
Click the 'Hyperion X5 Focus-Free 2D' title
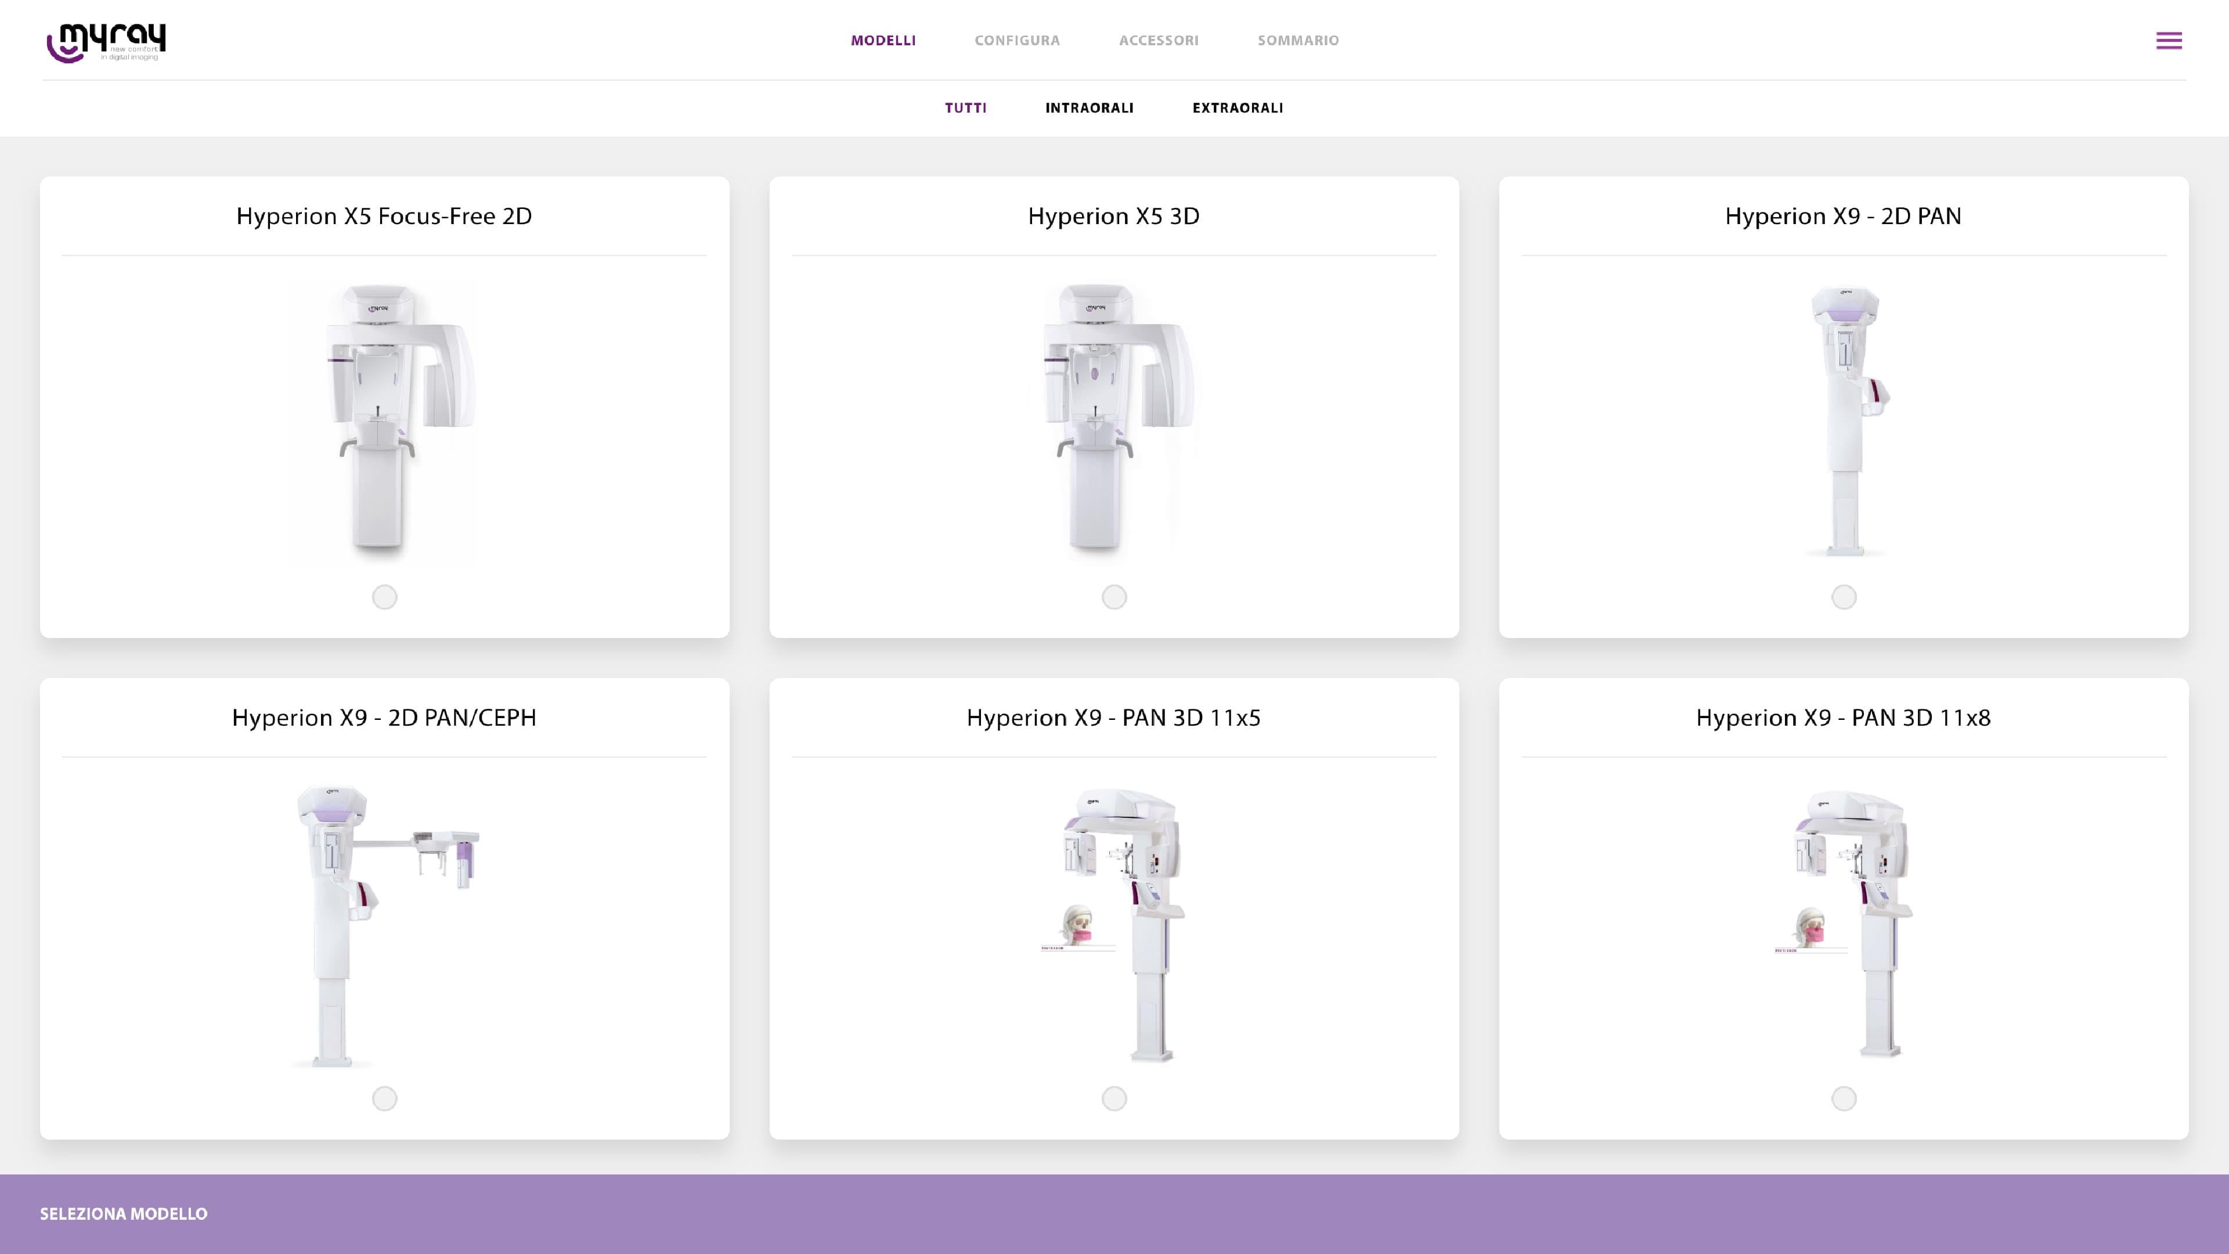pyautogui.click(x=384, y=217)
